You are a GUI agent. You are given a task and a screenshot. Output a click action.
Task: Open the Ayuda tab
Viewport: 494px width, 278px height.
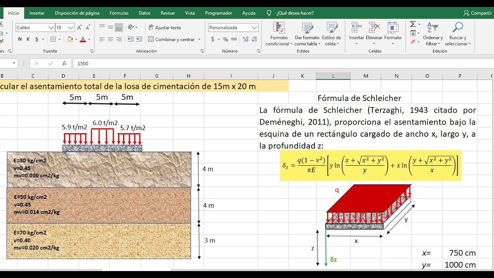coord(249,13)
